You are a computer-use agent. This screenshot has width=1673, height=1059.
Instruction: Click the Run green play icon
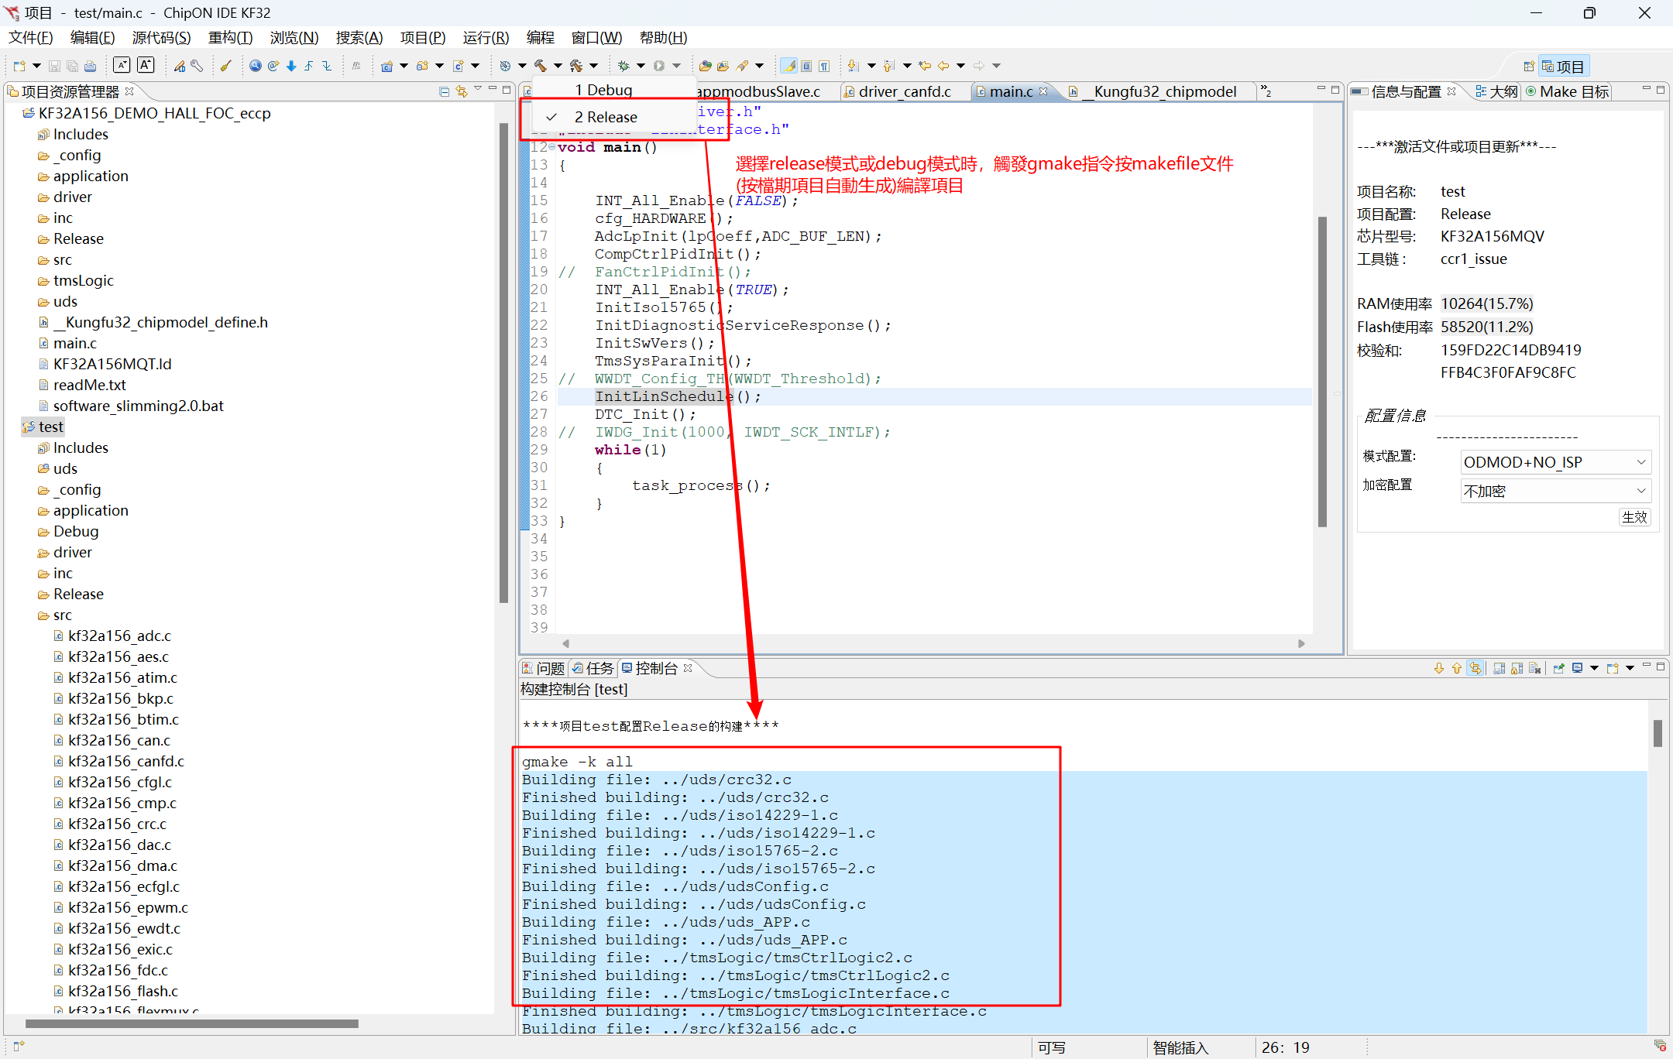pyautogui.click(x=659, y=66)
